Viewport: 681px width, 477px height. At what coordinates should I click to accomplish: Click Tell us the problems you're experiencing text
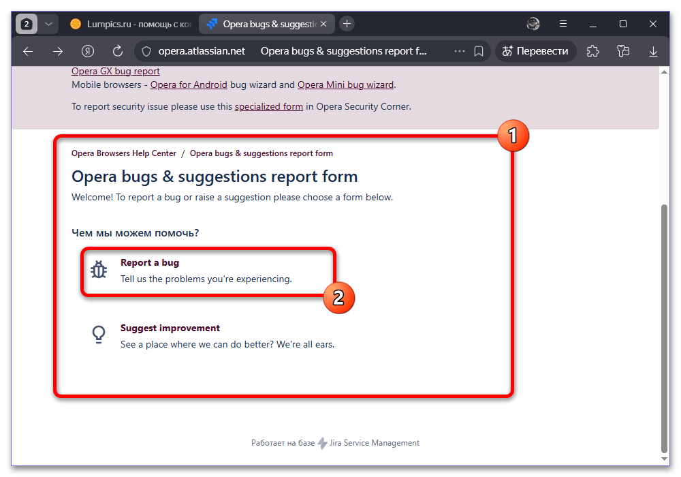(206, 279)
